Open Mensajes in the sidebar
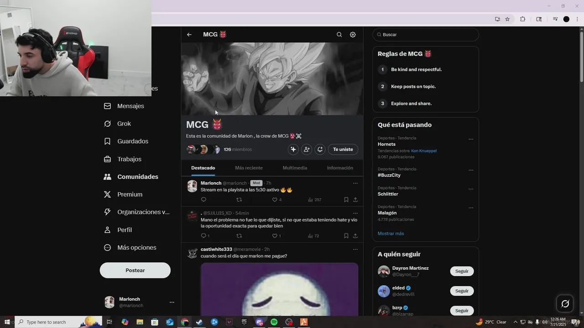The height and width of the screenshot is (328, 584). pos(124,106)
